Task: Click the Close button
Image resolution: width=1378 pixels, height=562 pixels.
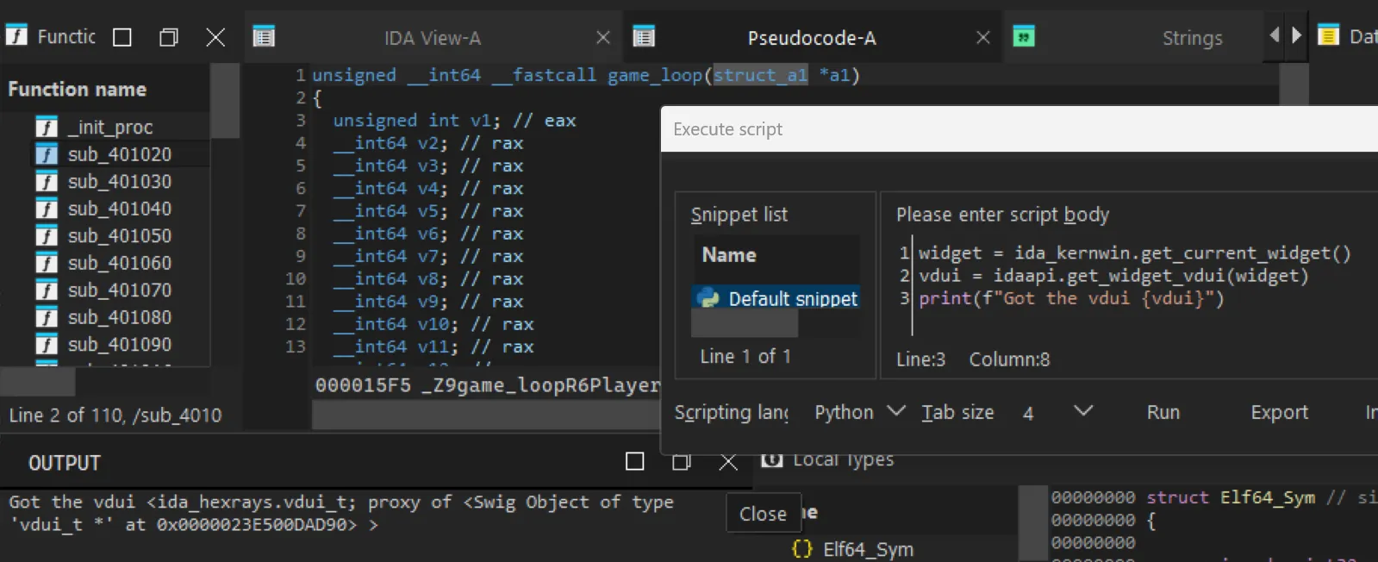Action: coord(763,514)
